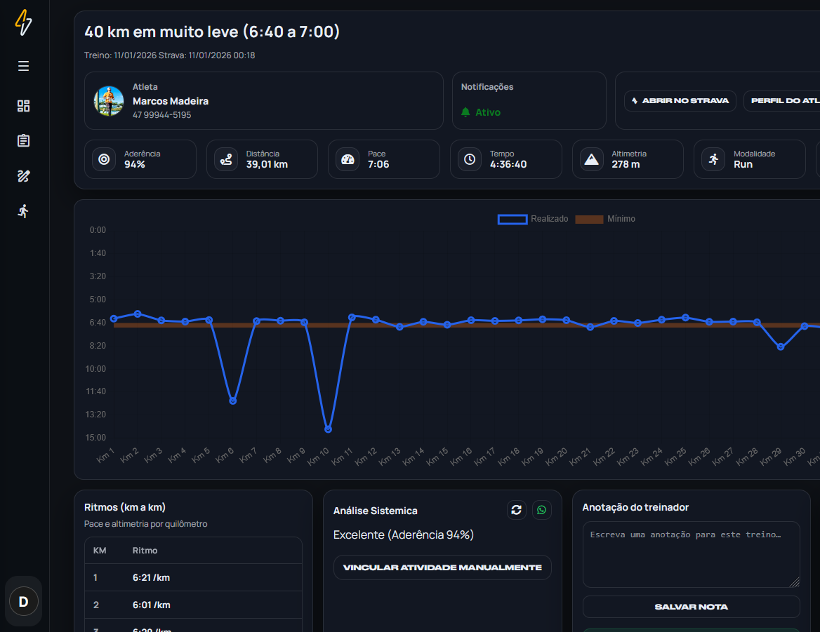Open the dashboard grid icon
This screenshot has width=820, height=632.
pos(24,106)
